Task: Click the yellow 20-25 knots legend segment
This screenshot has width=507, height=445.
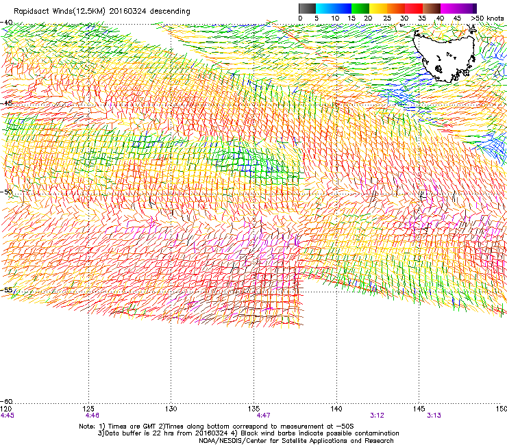Action: pyautogui.click(x=378, y=8)
